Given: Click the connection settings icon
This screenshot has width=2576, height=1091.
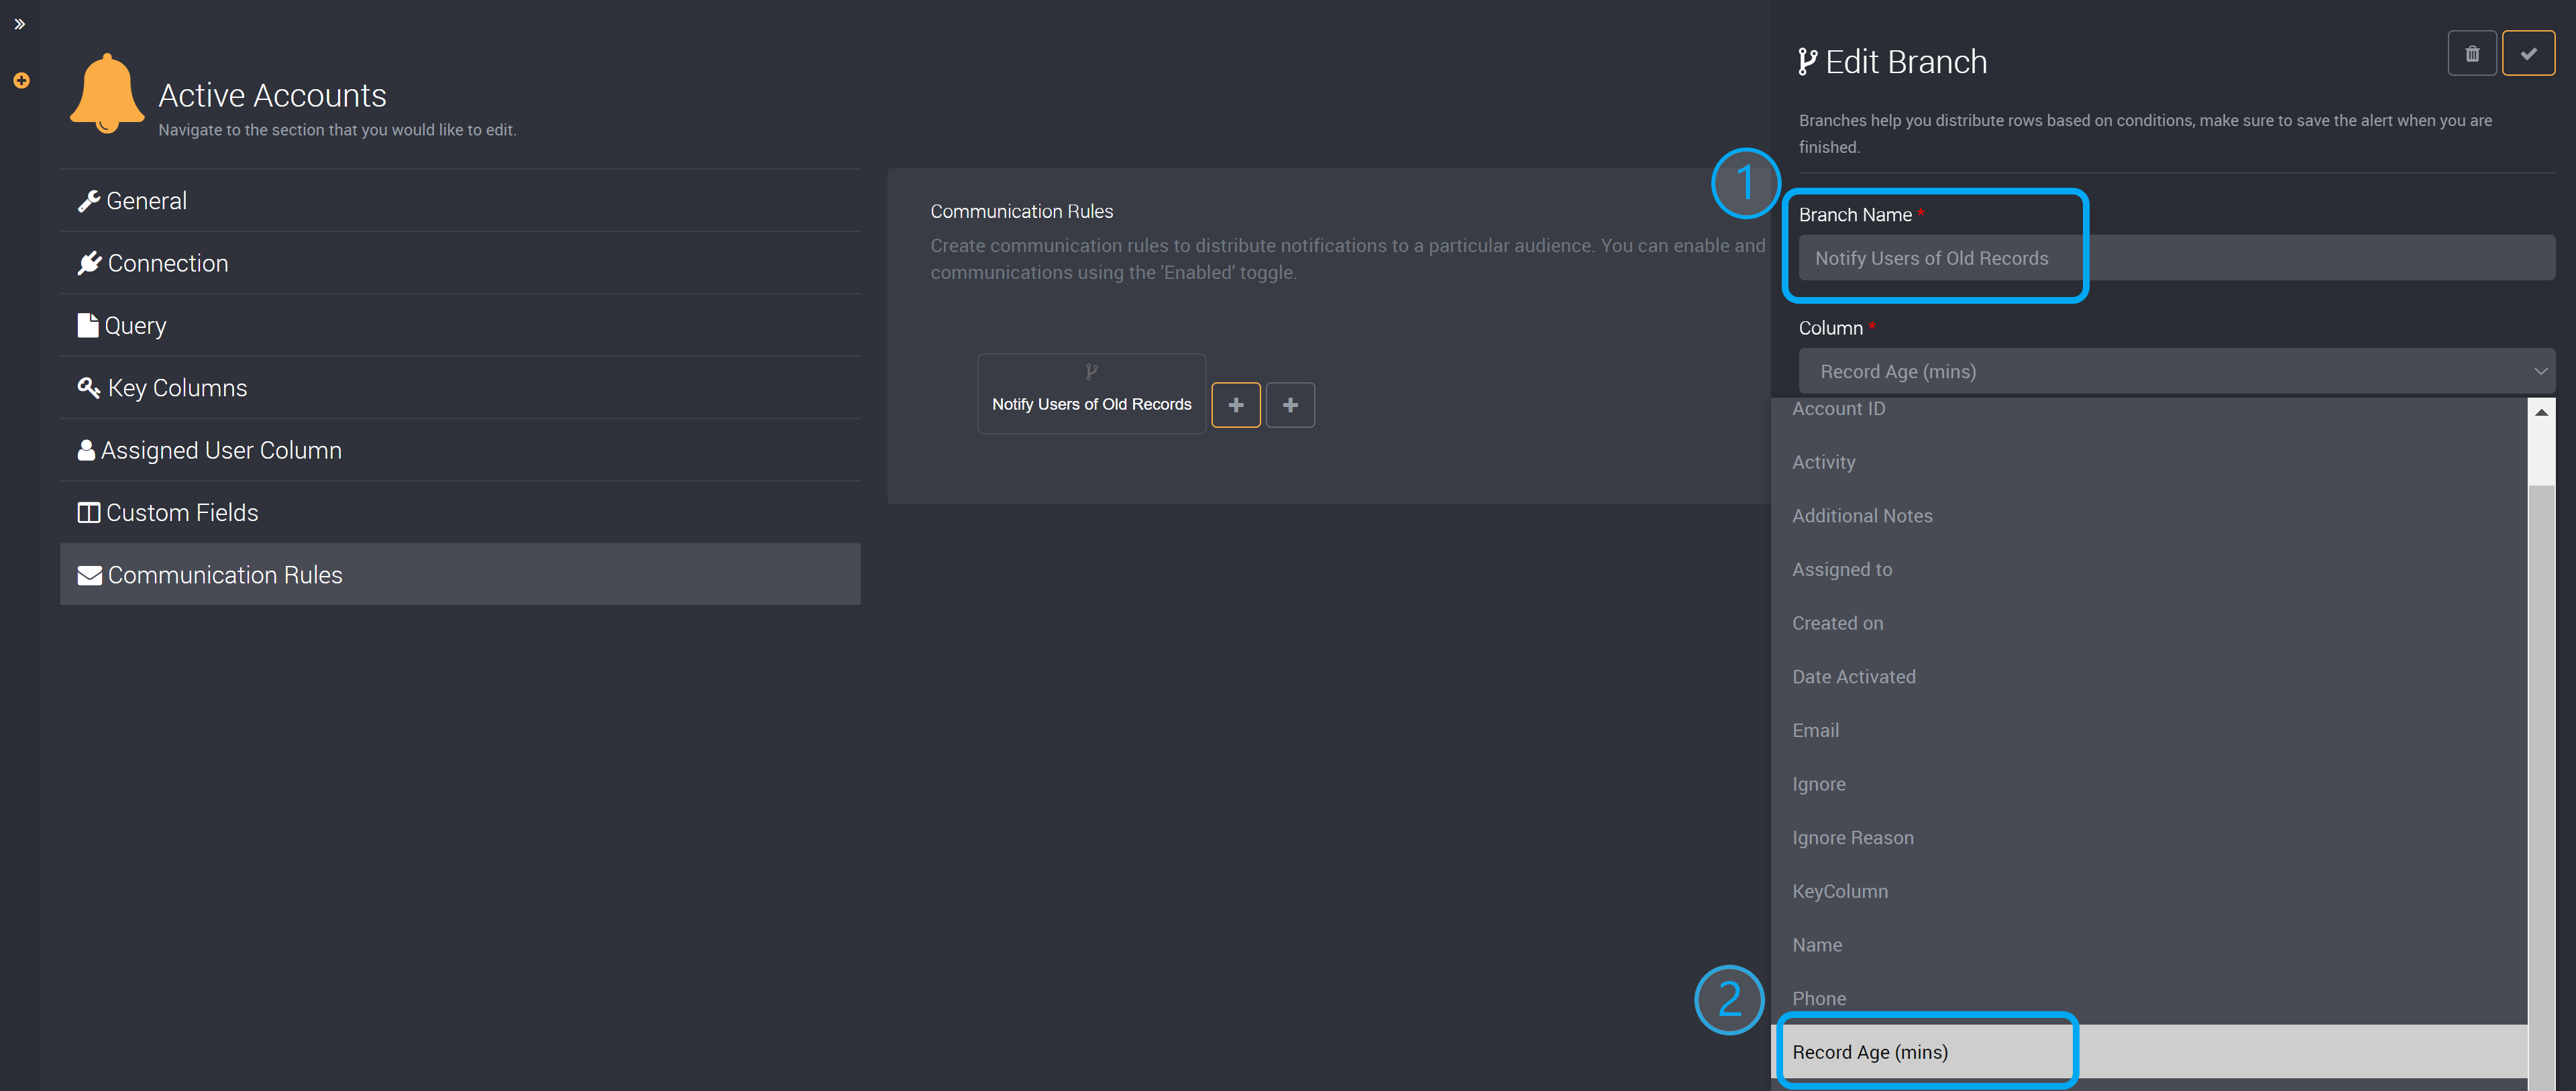Looking at the screenshot, I should point(89,262).
